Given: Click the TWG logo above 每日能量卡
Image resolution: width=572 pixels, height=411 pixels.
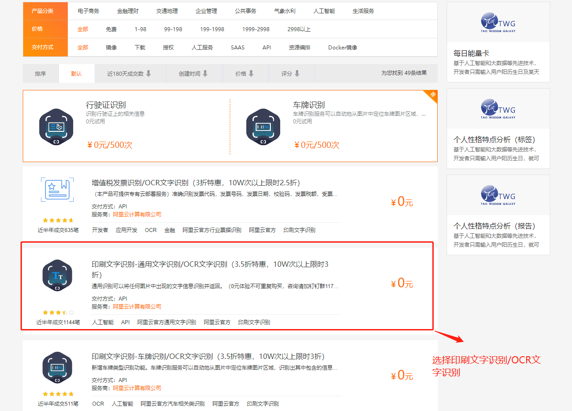Looking at the screenshot, I should tap(498, 22).
